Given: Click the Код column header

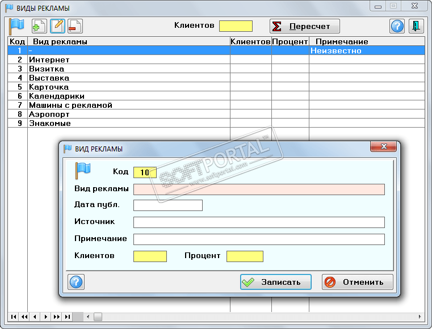Looking at the screenshot, I should (x=18, y=41).
